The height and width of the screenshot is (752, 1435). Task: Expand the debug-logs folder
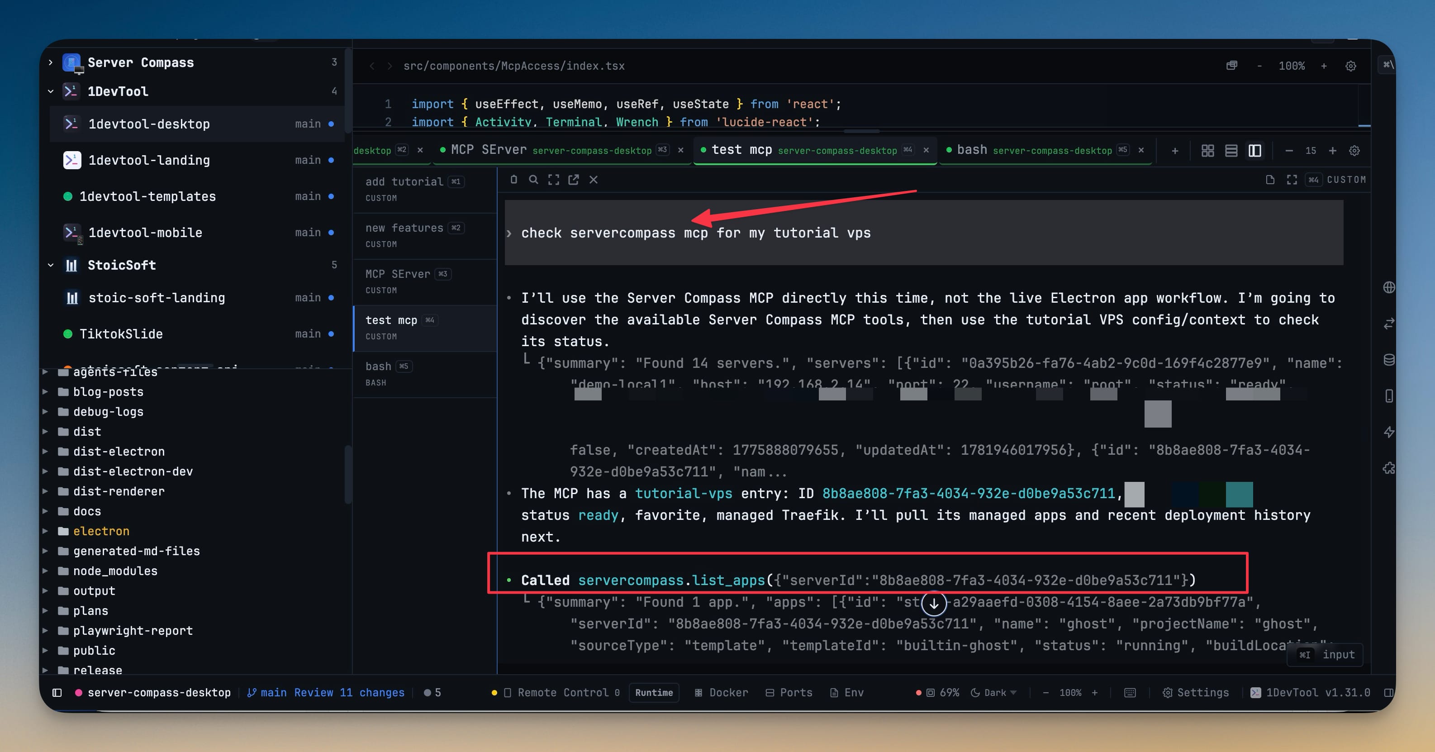pyautogui.click(x=45, y=412)
